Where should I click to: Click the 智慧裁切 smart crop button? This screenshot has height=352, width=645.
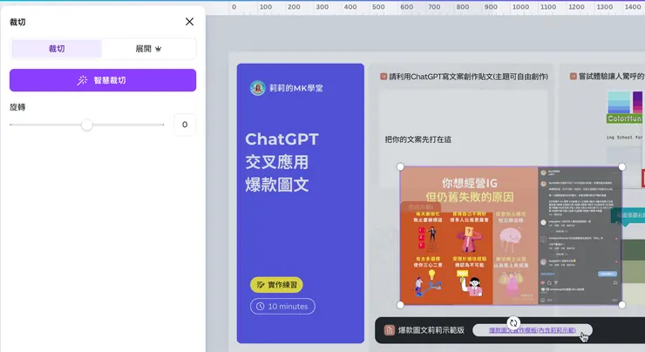(103, 80)
